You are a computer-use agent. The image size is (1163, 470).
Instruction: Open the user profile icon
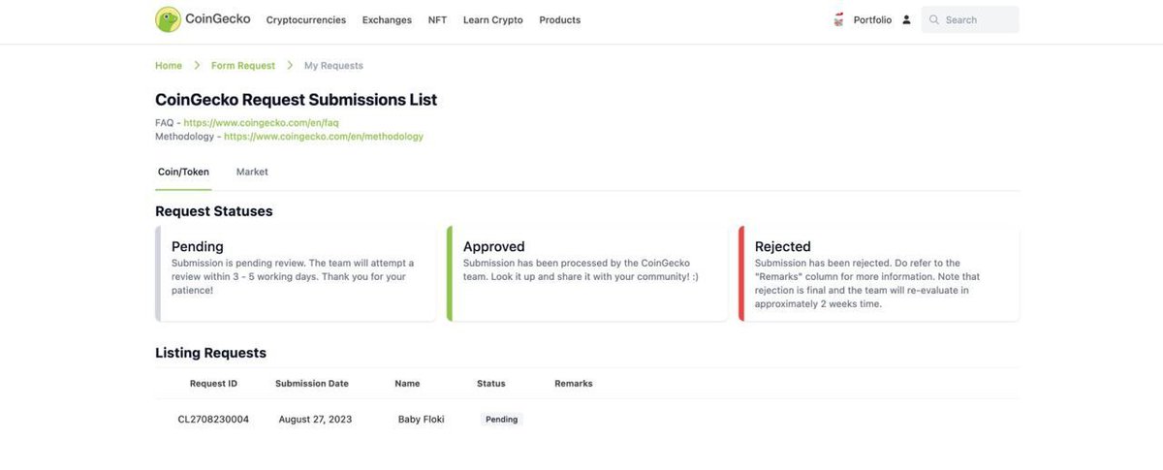(x=906, y=19)
